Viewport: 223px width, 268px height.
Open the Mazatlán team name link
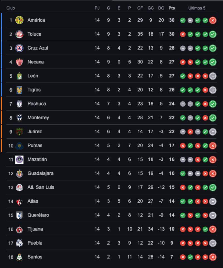point(37,159)
